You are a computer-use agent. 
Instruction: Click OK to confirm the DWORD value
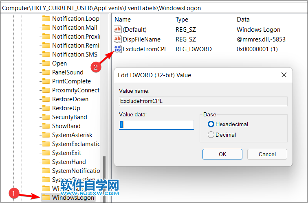pyautogui.click(x=222, y=154)
